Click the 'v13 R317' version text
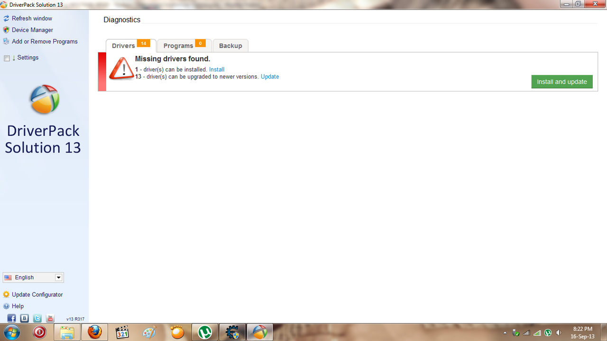The image size is (607, 341). pos(75,319)
